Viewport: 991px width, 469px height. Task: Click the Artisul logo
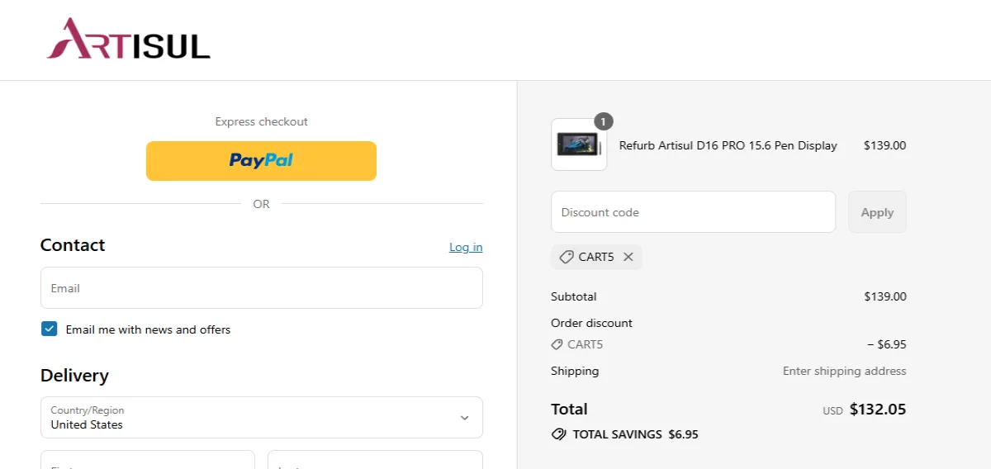[x=129, y=39]
